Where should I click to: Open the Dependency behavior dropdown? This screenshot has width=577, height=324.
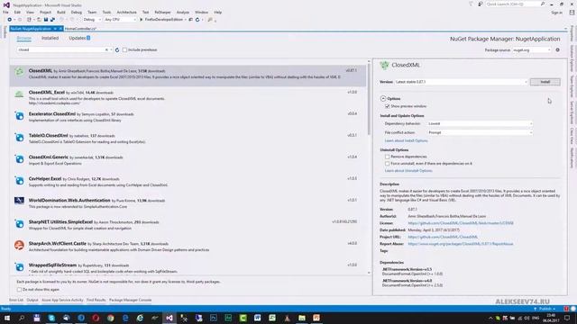[480, 124]
